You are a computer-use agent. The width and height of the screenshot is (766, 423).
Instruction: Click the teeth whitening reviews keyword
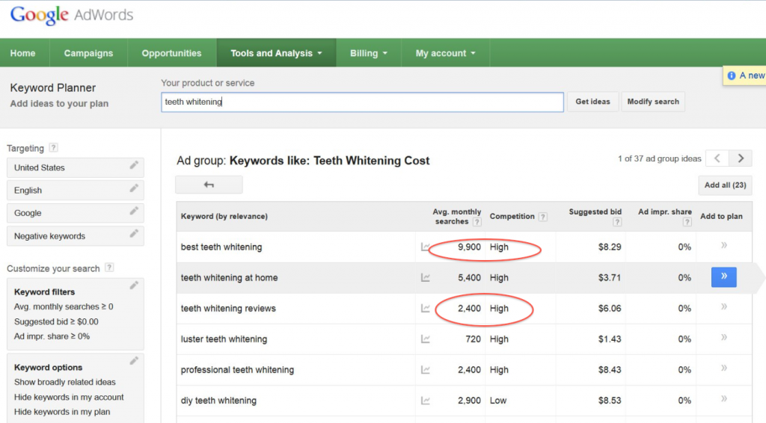(x=228, y=309)
